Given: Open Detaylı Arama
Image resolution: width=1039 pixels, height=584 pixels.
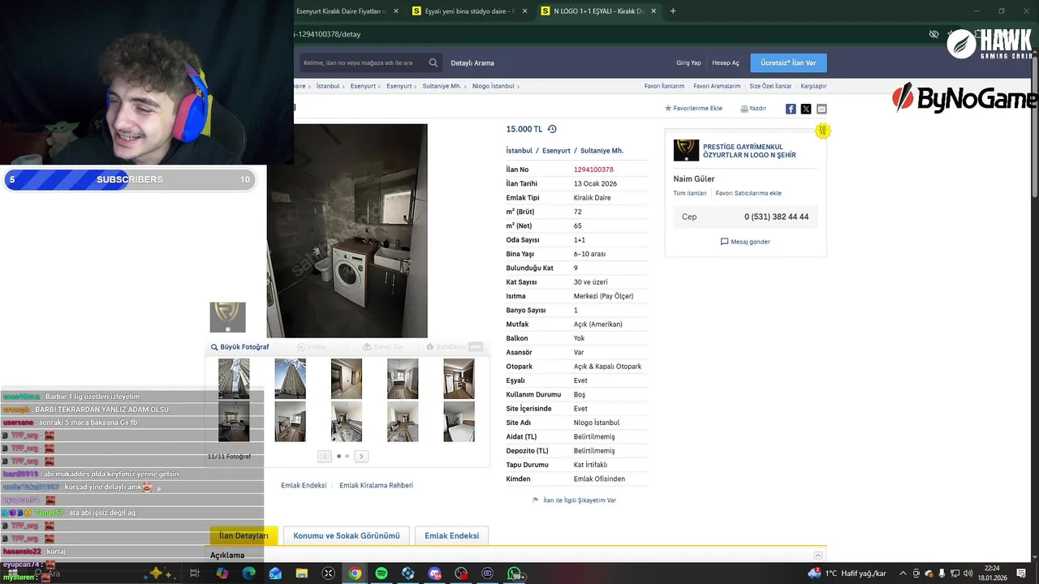Looking at the screenshot, I should [x=472, y=62].
